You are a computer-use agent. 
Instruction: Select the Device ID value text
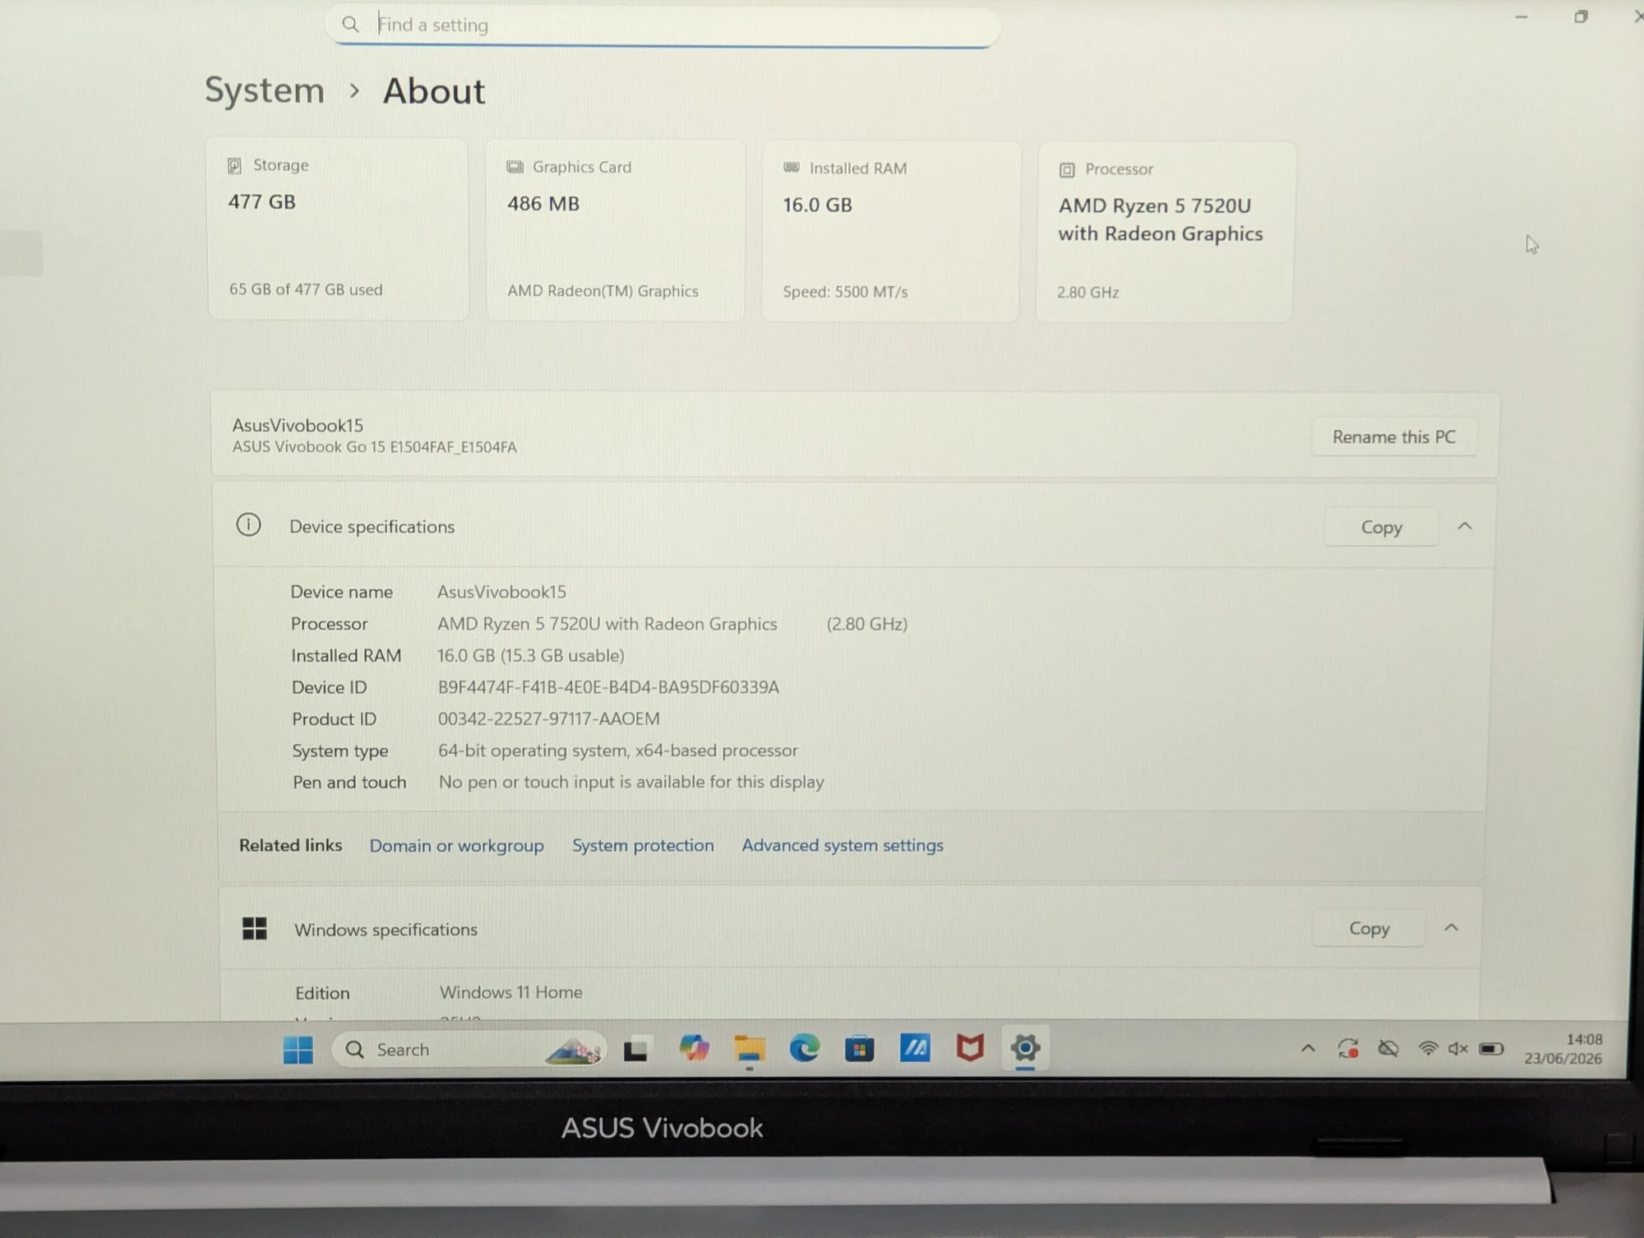pyautogui.click(x=608, y=687)
